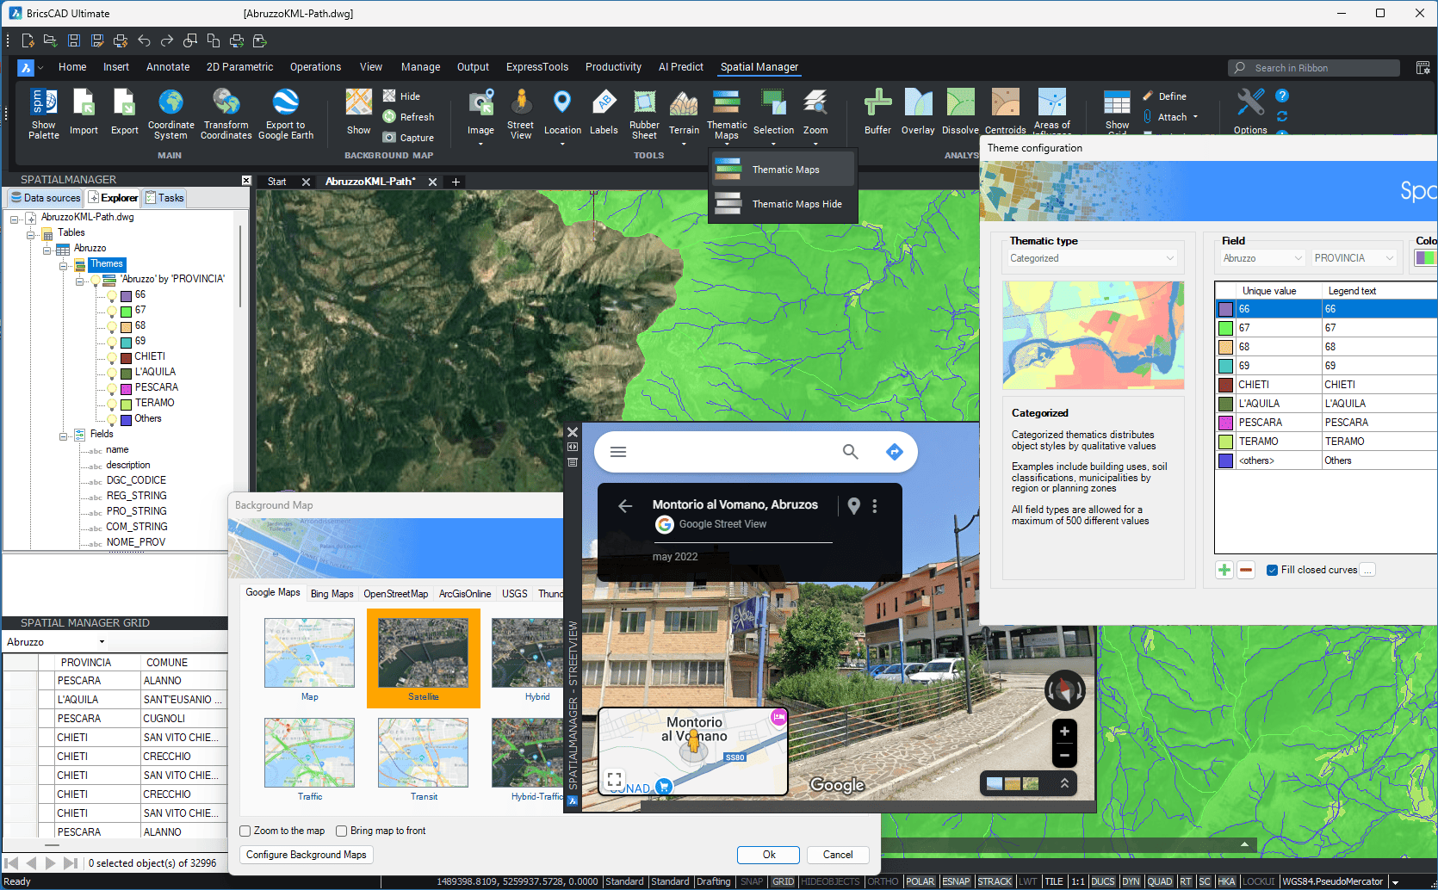The height and width of the screenshot is (890, 1438).
Task: Toggle GRID in status bar
Action: coord(783,881)
